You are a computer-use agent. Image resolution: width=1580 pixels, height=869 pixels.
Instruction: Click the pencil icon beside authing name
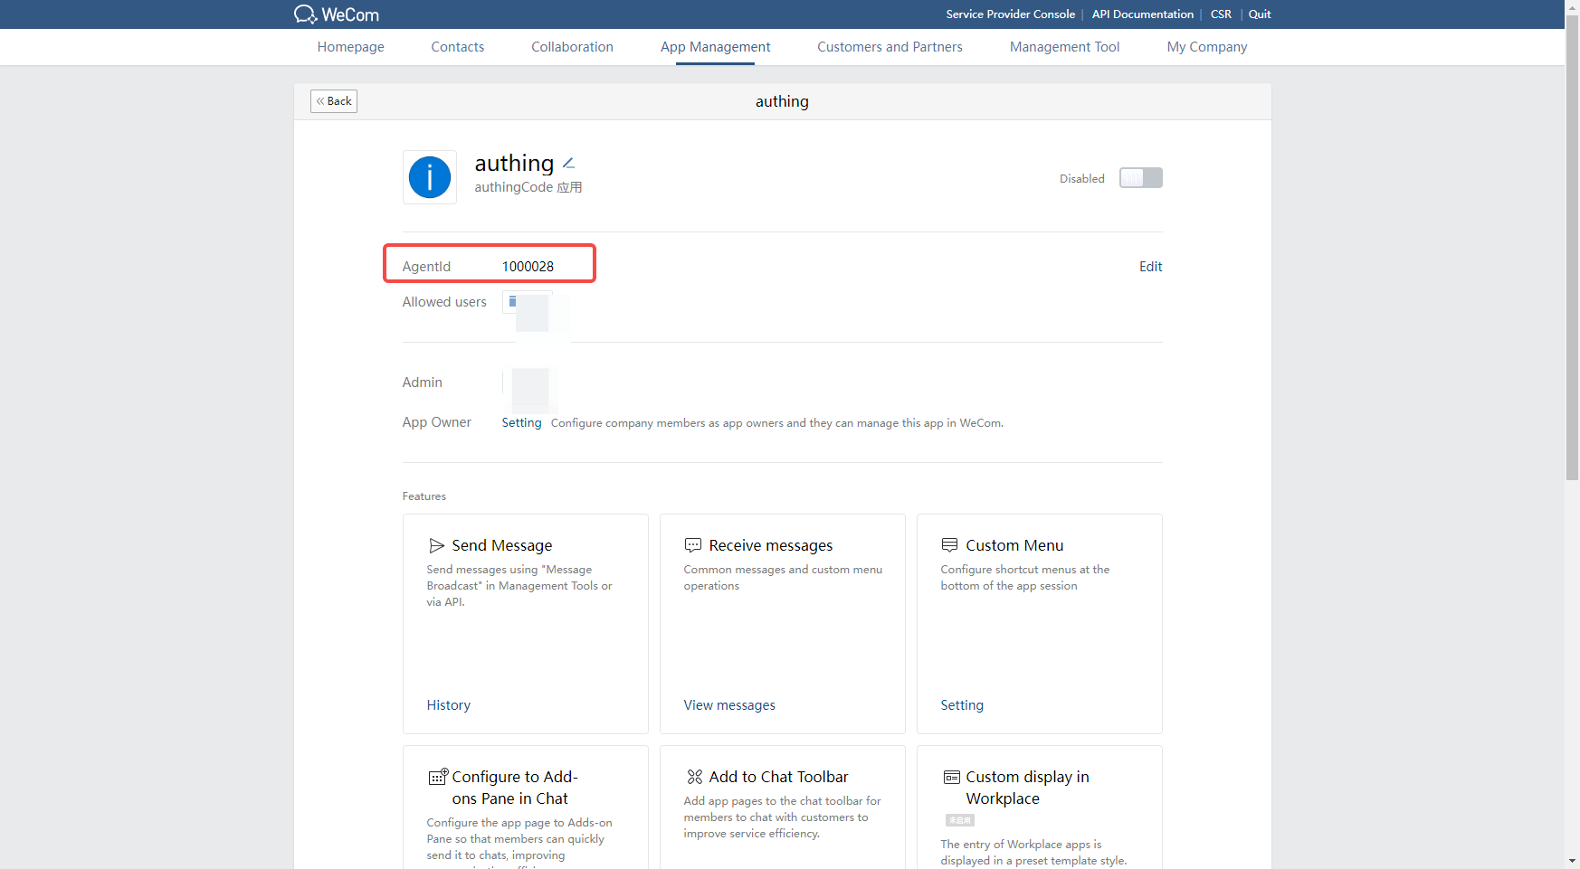pyautogui.click(x=568, y=164)
